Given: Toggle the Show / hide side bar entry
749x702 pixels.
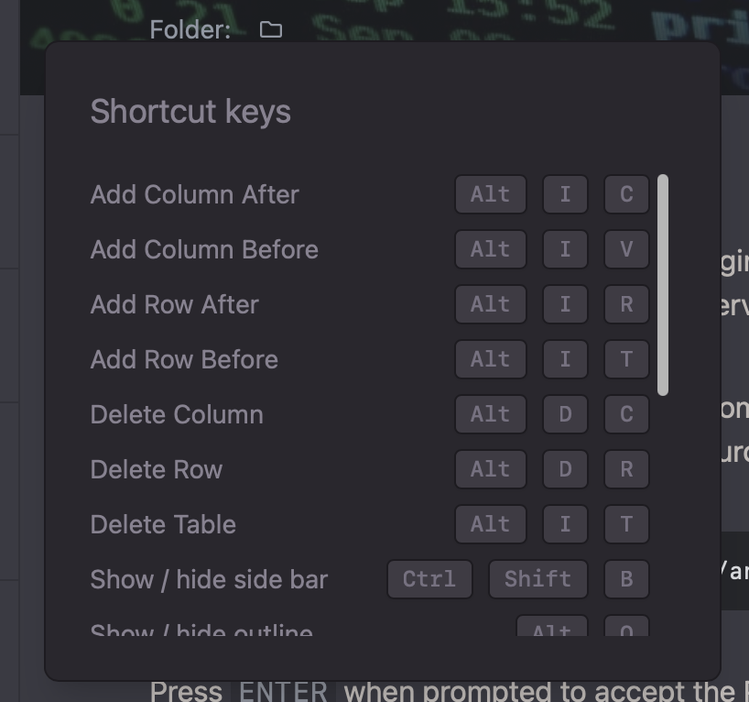Looking at the screenshot, I should coord(208,578).
